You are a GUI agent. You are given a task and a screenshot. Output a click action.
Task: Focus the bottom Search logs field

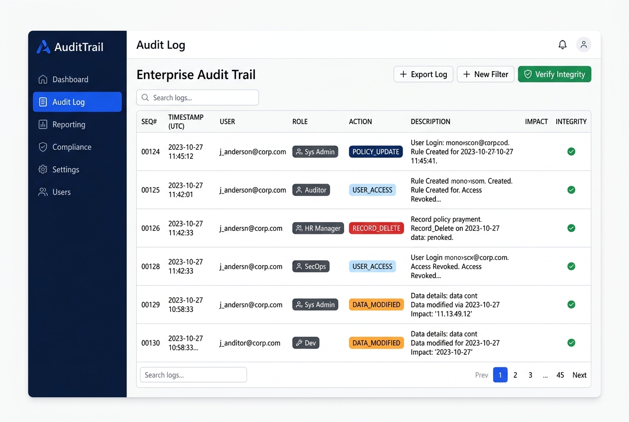[x=194, y=375]
